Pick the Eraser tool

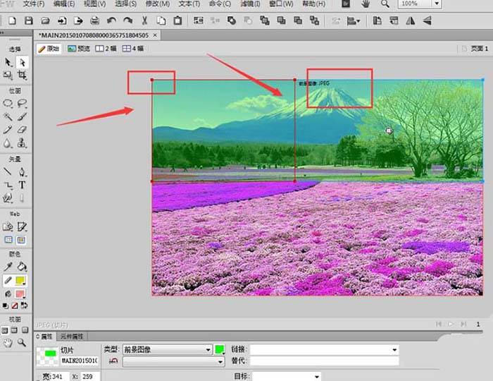click(21, 130)
